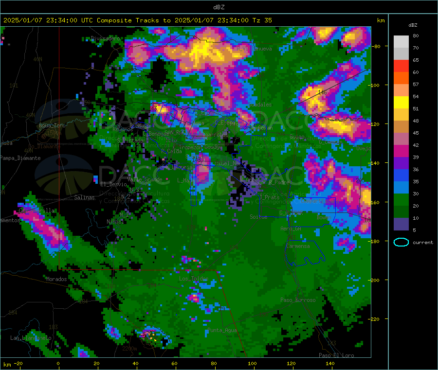Click the 'dBZ' label above the color scale
The width and height of the screenshot is (438, 370).
tap(413, 25)
